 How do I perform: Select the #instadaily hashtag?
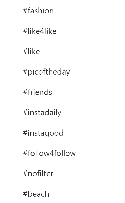tap(42, 113)
